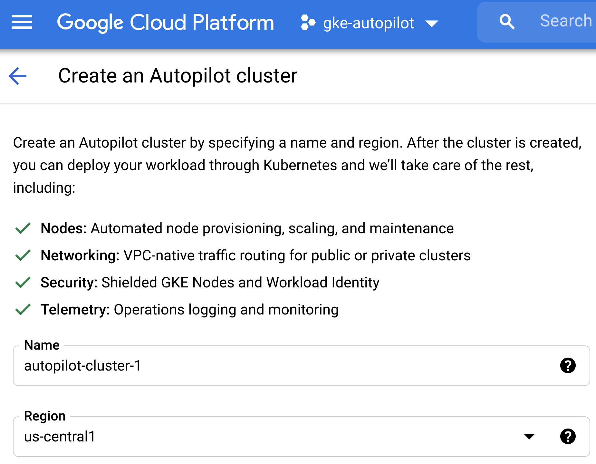
Task: Click the search magnifier icon
Action: point(507,22)
